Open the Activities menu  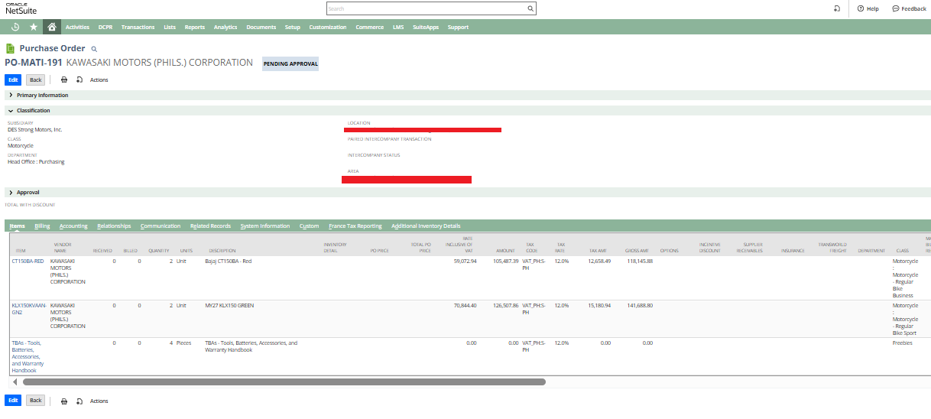(77, 27)
